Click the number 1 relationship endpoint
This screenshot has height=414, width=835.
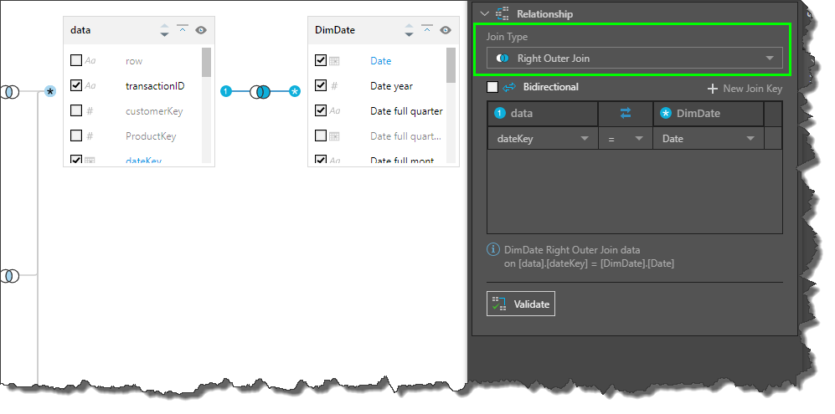[225, 91]
